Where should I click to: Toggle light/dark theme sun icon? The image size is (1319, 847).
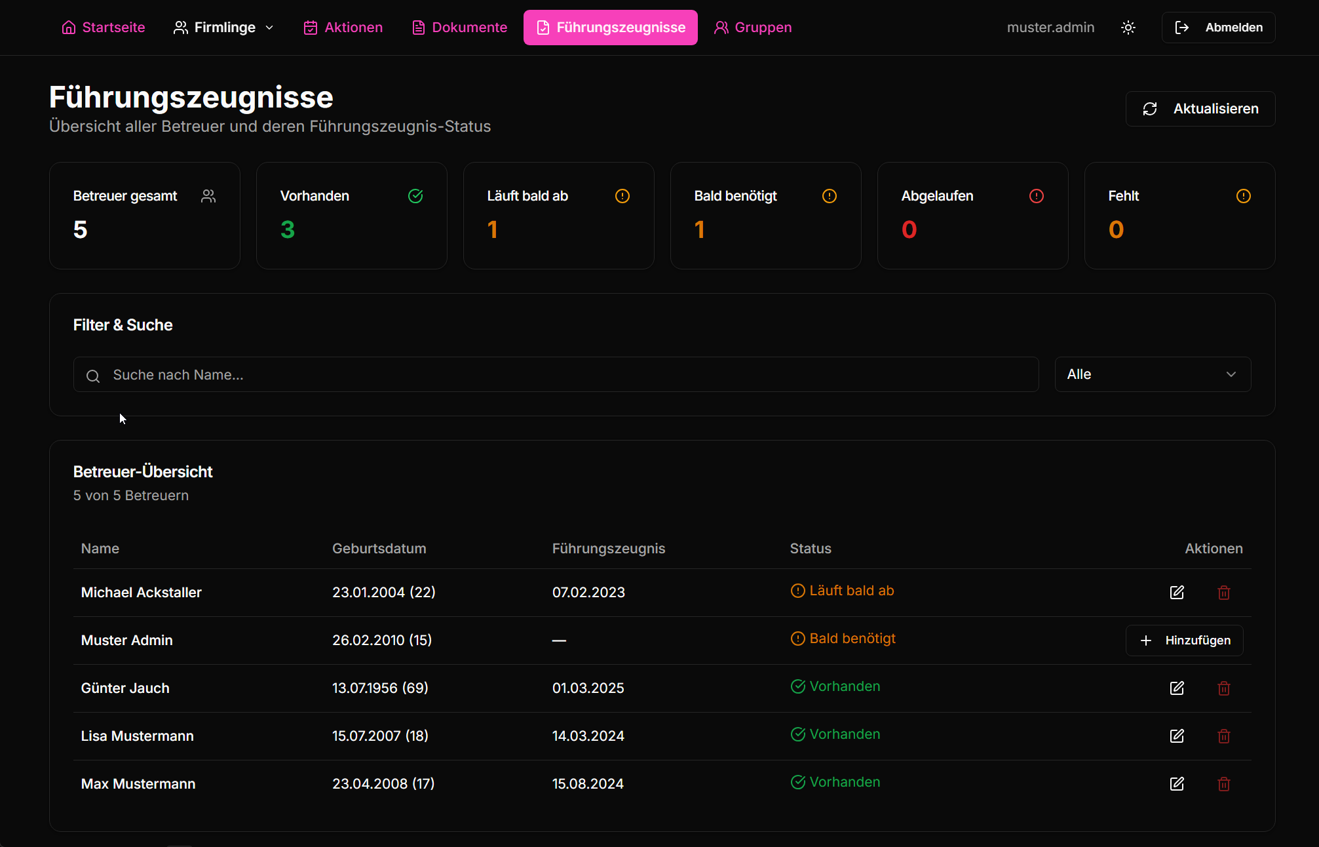pos(1128,28)
